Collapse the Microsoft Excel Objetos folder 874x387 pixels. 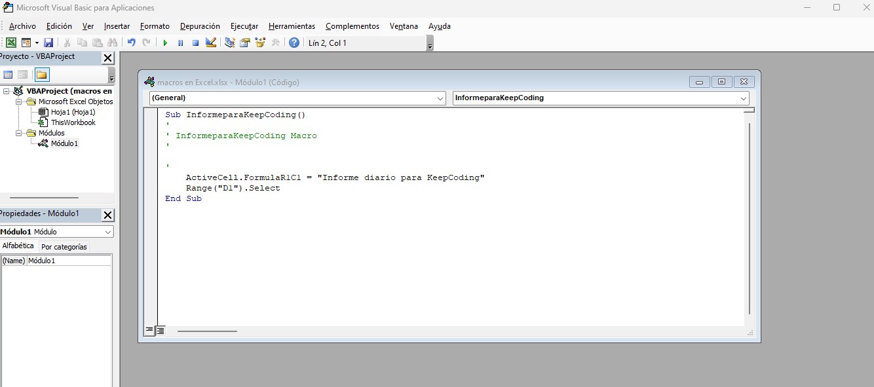tap(20, 101)
